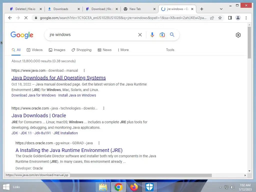Open options for java.com result
This screenshot has height=192, width=256.
(84, 70)
